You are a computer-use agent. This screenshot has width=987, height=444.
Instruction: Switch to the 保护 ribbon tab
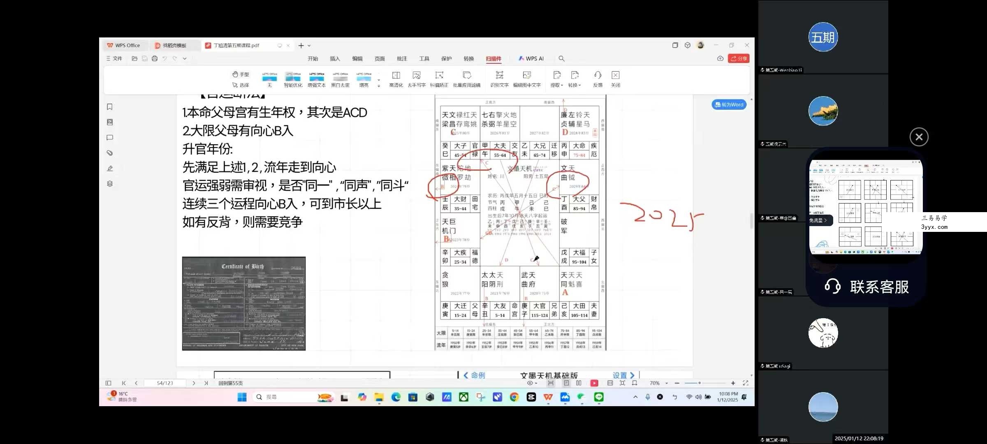[447, 59]
